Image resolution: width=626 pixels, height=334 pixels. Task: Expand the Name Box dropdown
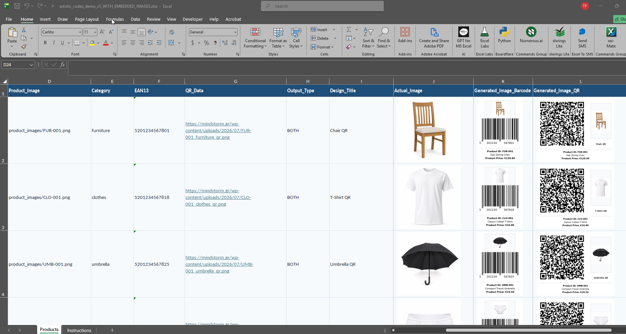point(31,65)
